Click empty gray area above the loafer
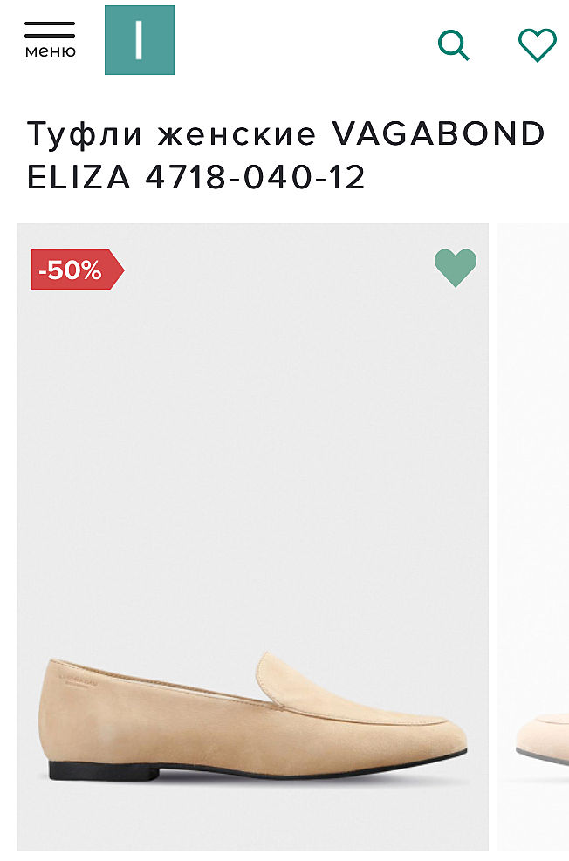This screenshot has height=861, width=569. coord(253,436)
